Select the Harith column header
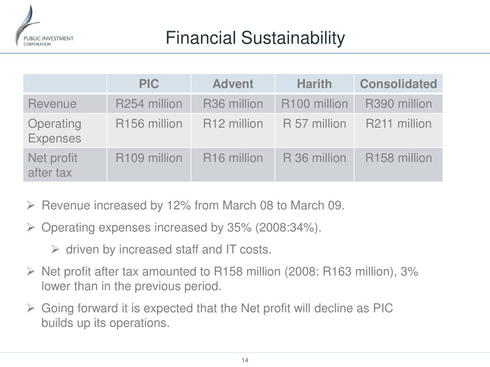490x367 pixels. pos(314,84)
